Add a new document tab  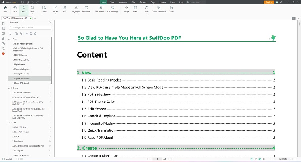[35, 18]
